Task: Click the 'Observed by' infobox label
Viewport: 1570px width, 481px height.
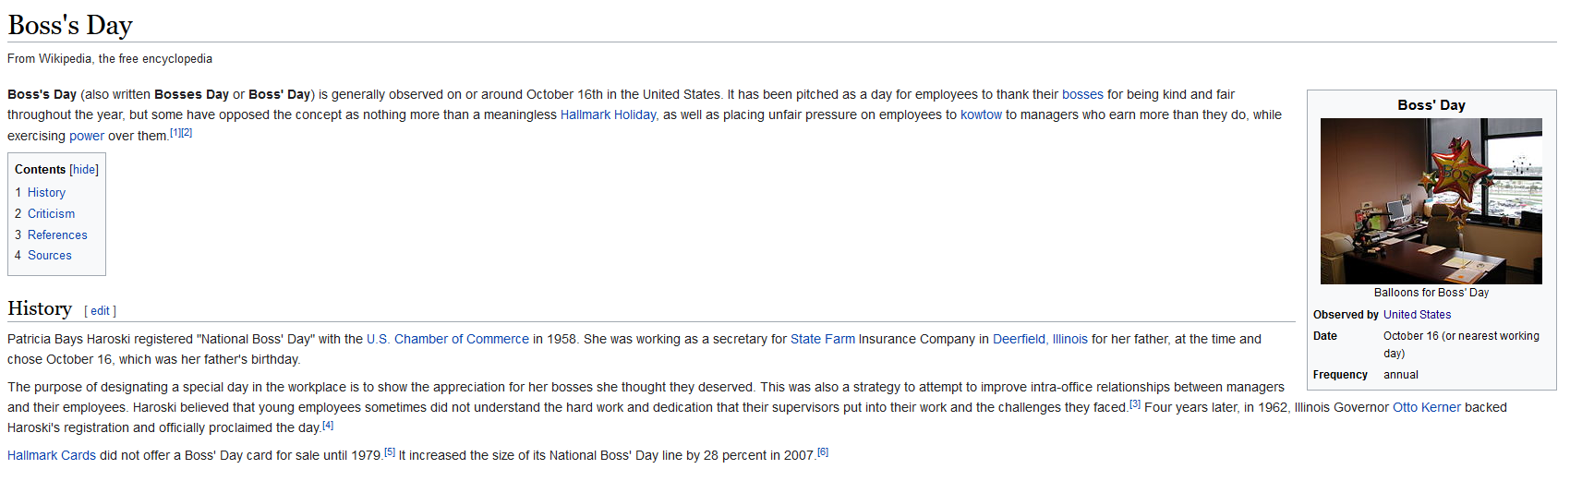Action: click(1346, 315)
